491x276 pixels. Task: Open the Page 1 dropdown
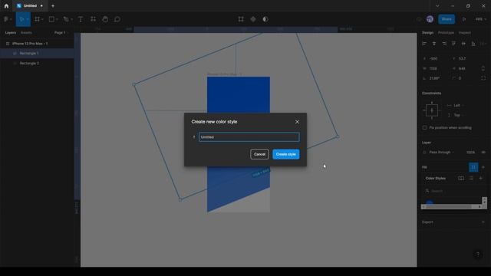point(61,32)
